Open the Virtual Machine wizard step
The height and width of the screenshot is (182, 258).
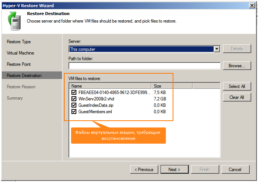click(20, 53)
